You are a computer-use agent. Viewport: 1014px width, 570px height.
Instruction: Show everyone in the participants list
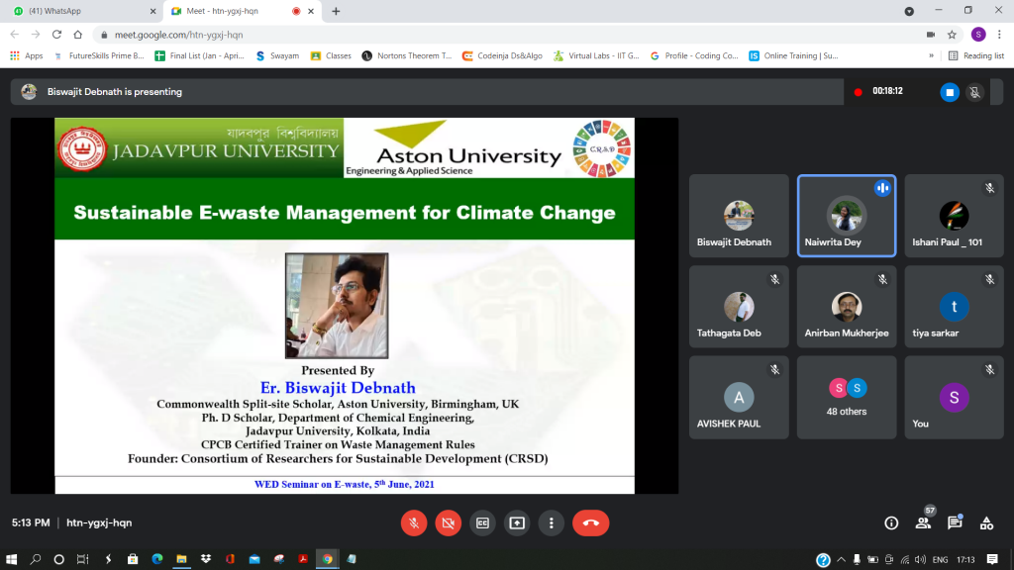click(x=923, y=522)
